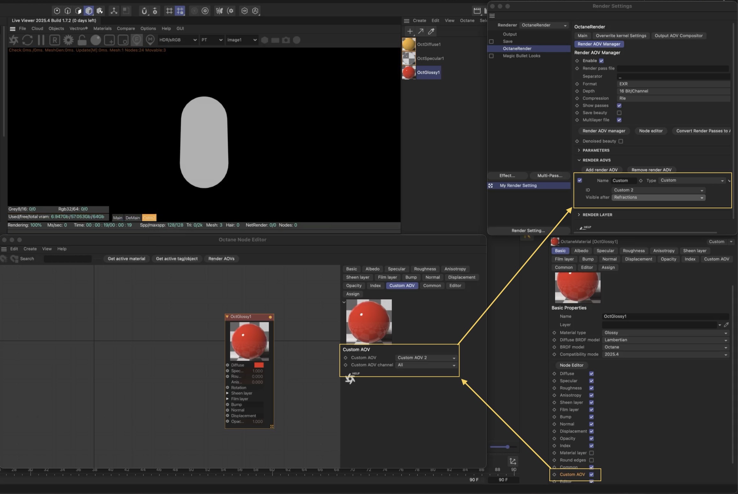
Task: Click the red Diffuse color swatch on node
Action: 259,365
